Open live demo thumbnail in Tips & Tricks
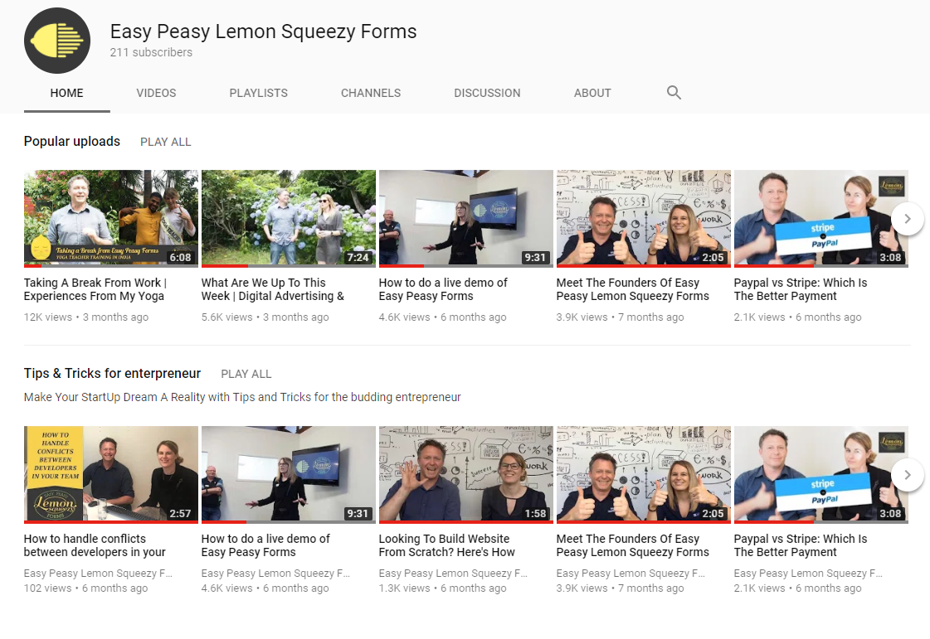The width and height of the screenshot is (930, 639). coord(288,475)
